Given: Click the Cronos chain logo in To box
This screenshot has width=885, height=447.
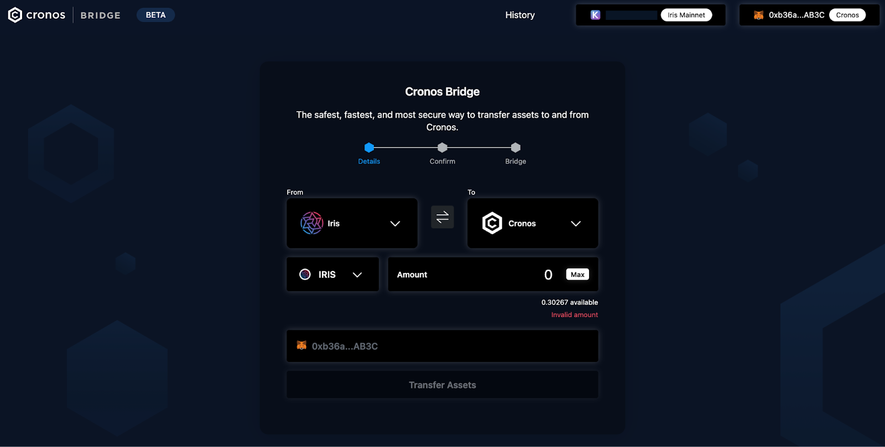Looking at the screenshot, I should coord(492,223).
